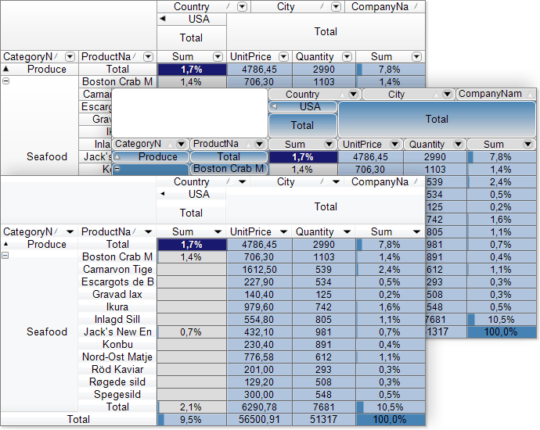Collapse Produce row arrow in top grid
Screen dimensions: 540x430
coord(5,69)
